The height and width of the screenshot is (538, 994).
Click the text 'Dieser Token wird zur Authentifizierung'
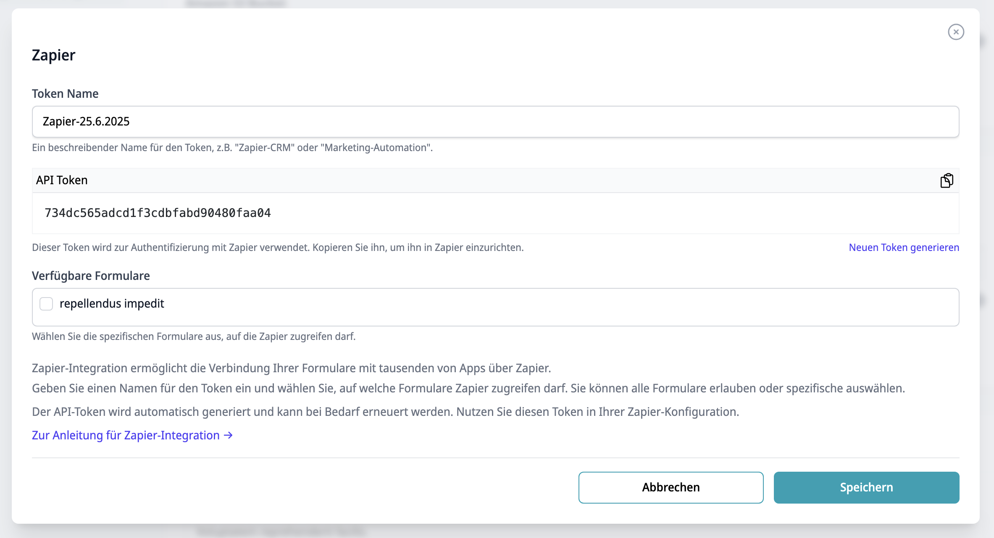[x=278, y=248]
